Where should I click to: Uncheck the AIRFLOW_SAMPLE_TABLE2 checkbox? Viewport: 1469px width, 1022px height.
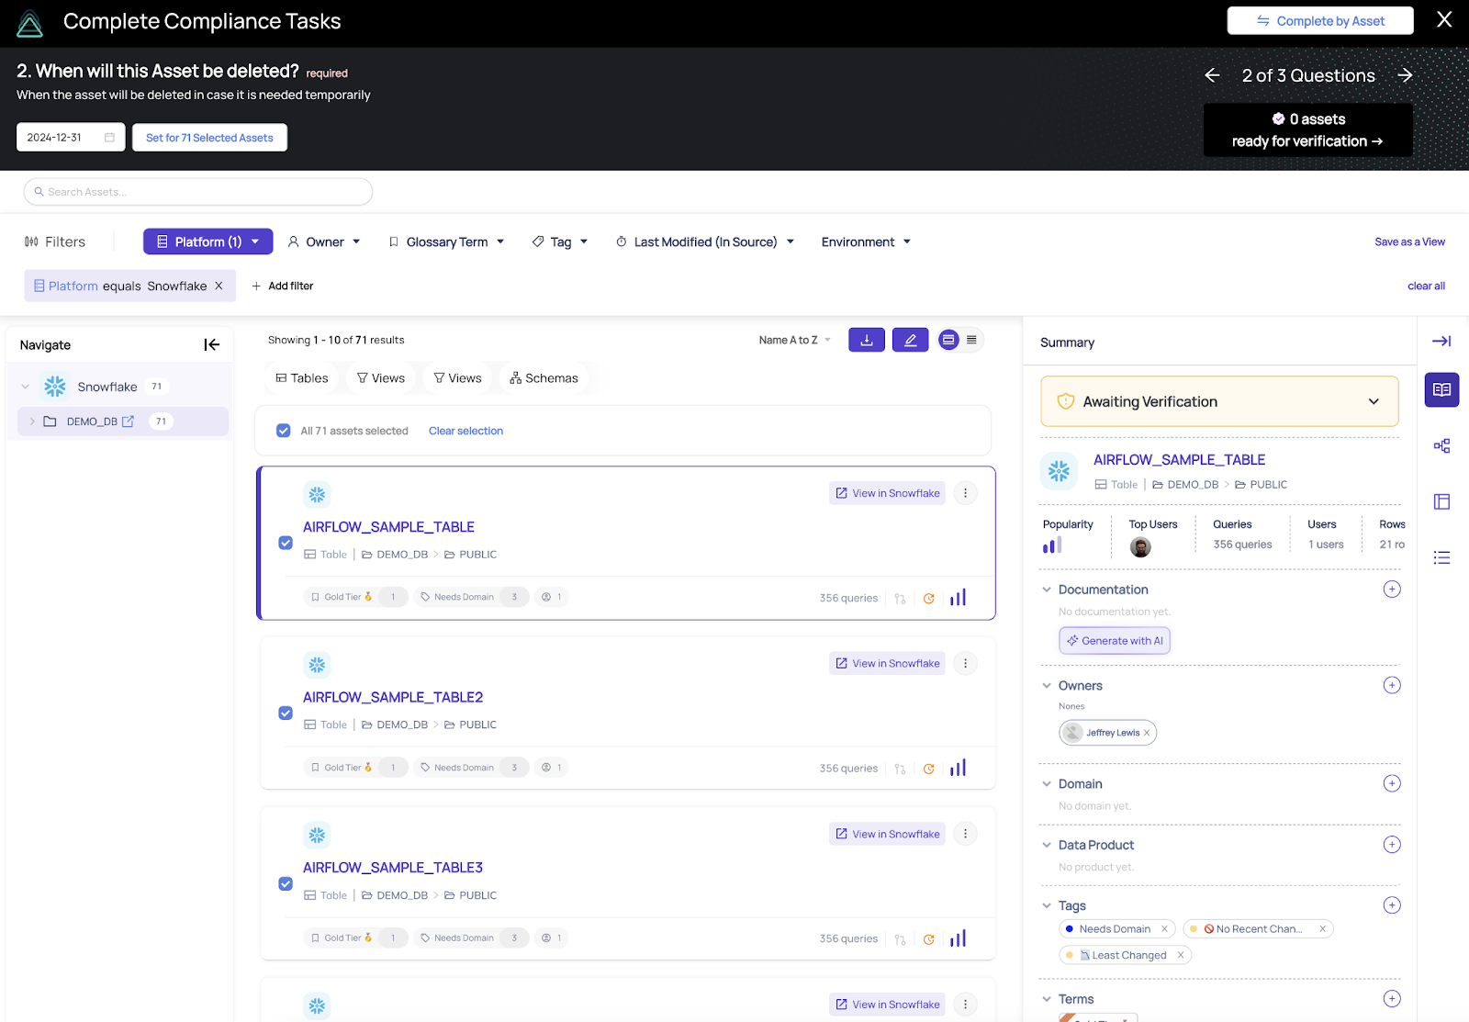pos(286,713)
